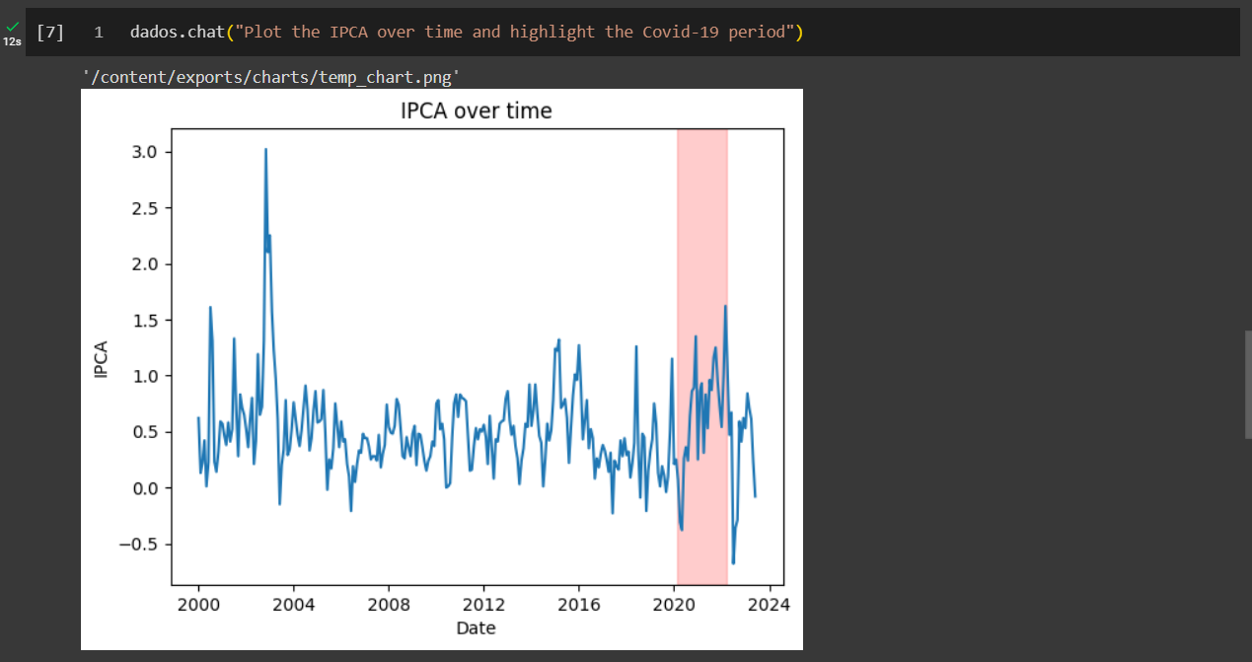Click the 3.0 y-axis tick label
1252x662 pixels.
click(146, 151)
